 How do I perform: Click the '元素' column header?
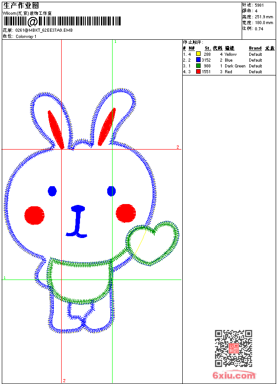(x=270, y=48)
